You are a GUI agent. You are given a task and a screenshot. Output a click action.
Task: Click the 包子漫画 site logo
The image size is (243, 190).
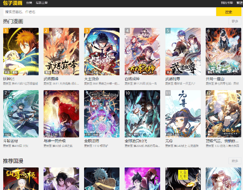(12, 3)
